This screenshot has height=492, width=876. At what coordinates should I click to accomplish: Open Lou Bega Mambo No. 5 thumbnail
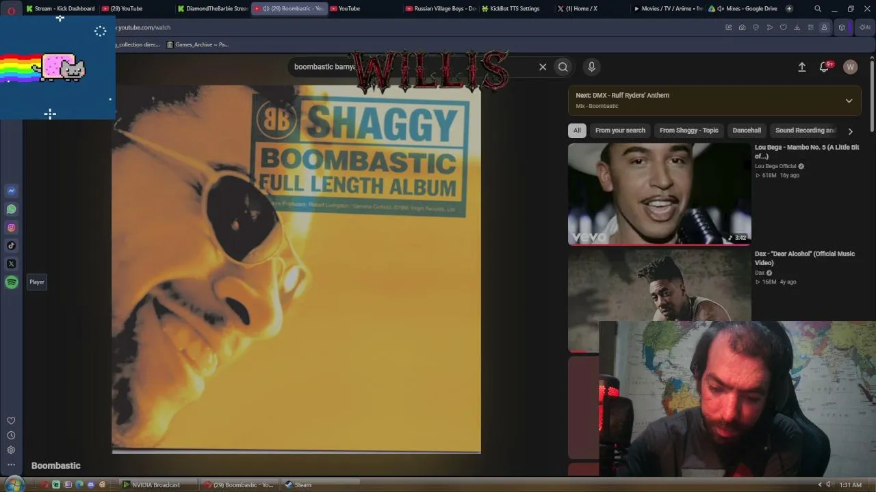(660, 193)
